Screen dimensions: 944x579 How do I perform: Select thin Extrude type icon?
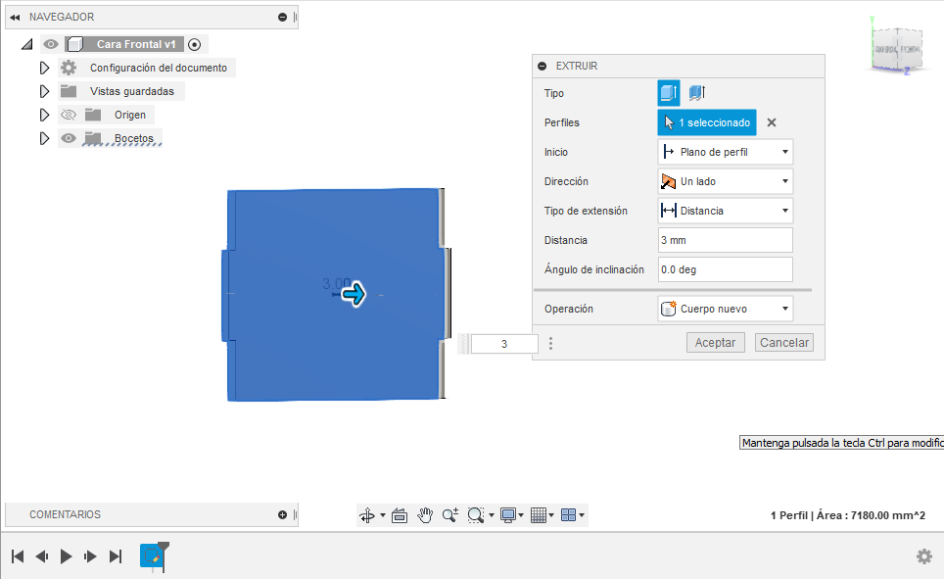(x=696, y=93)
